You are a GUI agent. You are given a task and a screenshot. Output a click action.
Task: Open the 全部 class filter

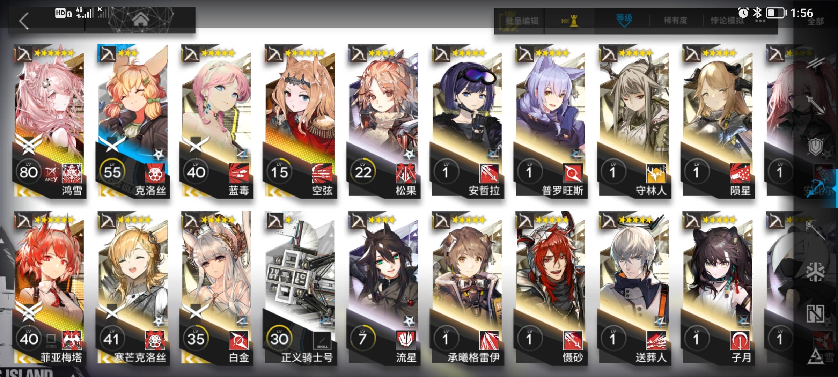click(815, 22)
